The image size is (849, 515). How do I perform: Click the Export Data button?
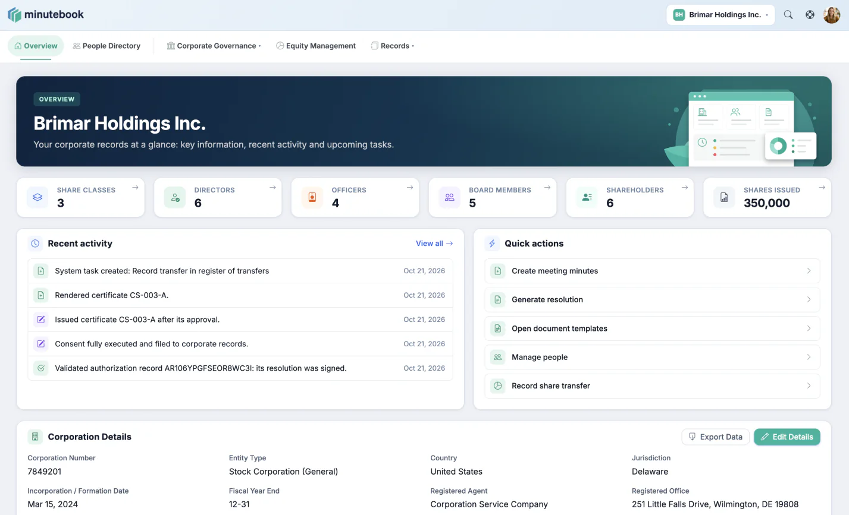pos(716,437)
